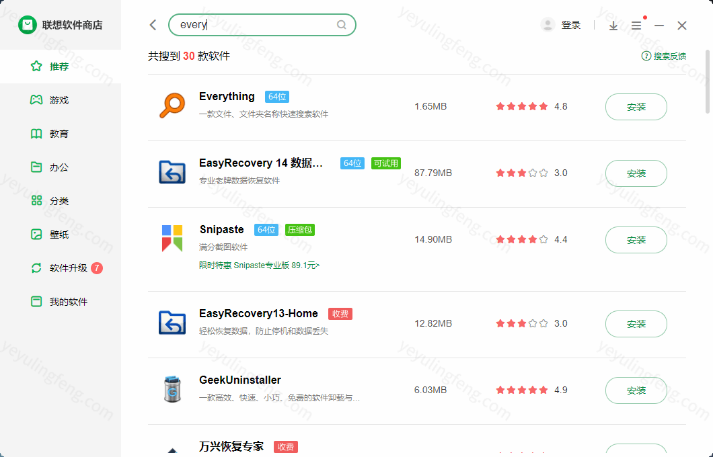Click the 64位 badge next to Everything
Screen dimensions: 713x457
pos(277,97)
